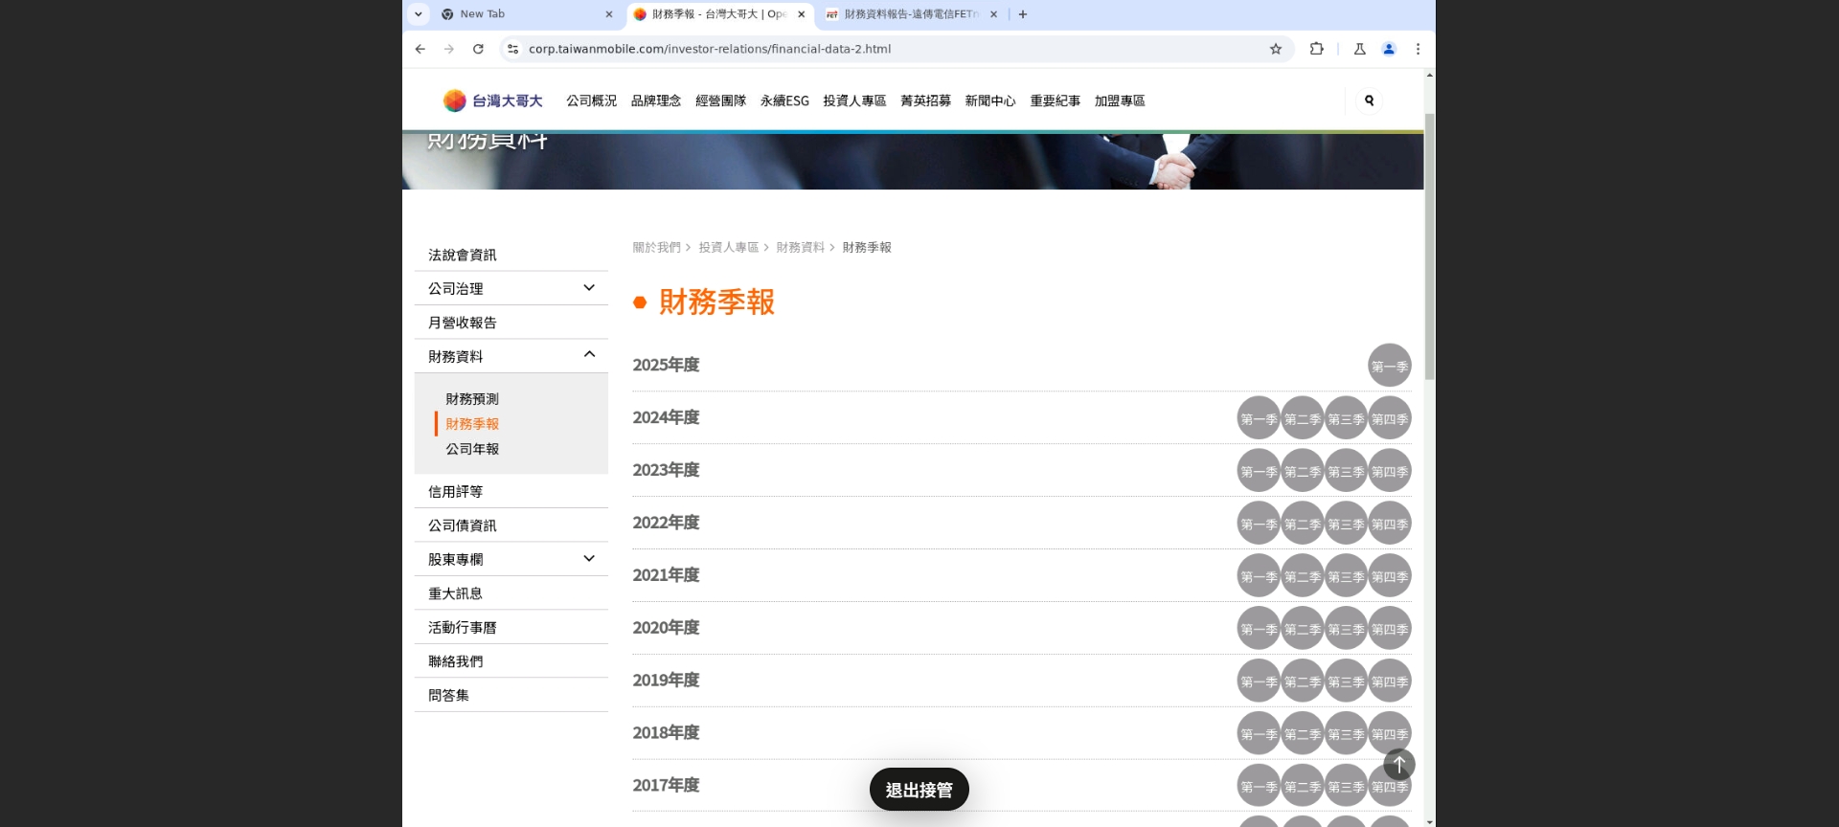Collapse the 財務資料 sidebar section
1839x827 pixels.
tap(588, 355)
